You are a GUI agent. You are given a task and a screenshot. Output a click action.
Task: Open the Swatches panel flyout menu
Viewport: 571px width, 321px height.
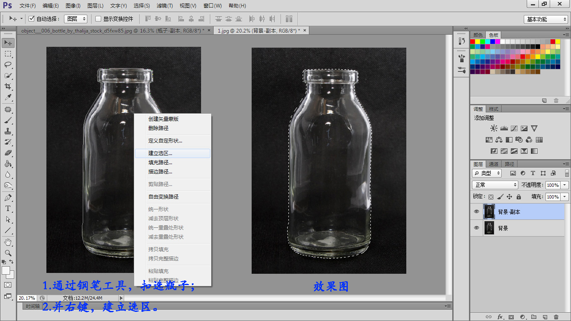[566, 35]
